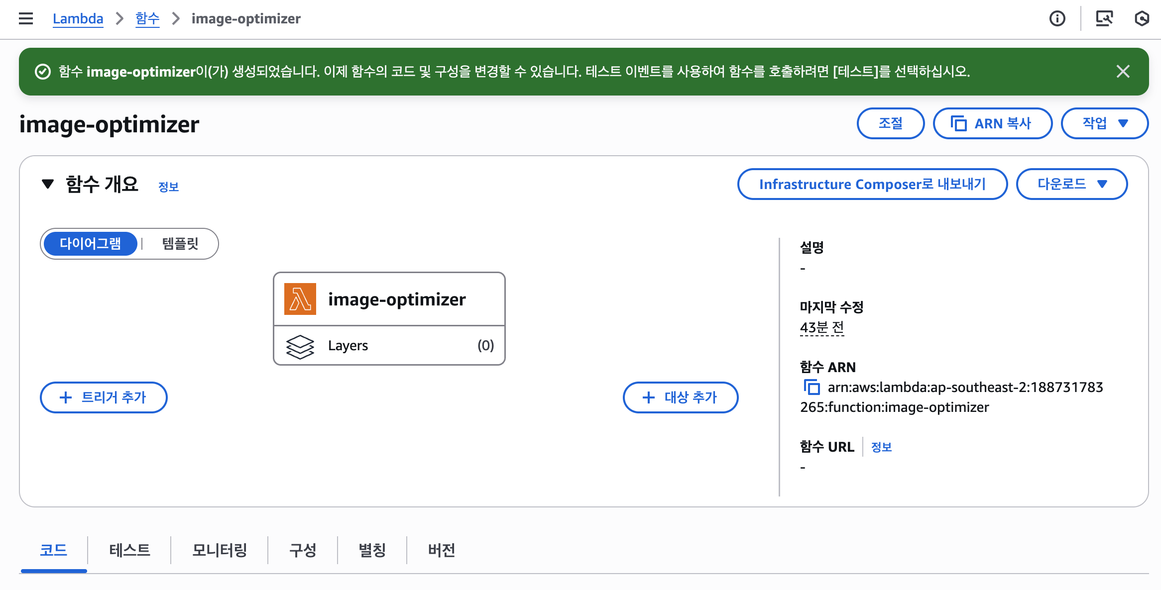Image resolution: width=1161 pixels, height=590 pixels.
Task: Dismiss the green success notification banner
Action: (1123, 72)
